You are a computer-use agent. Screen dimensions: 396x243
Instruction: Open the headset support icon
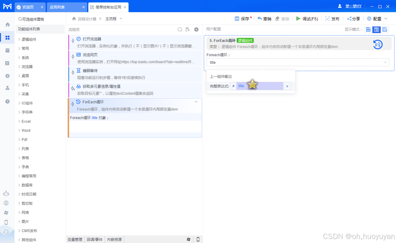click(6, 232)
